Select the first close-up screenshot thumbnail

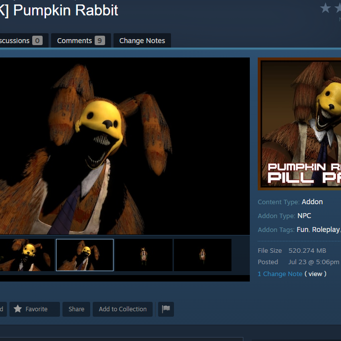click(27, 255)
